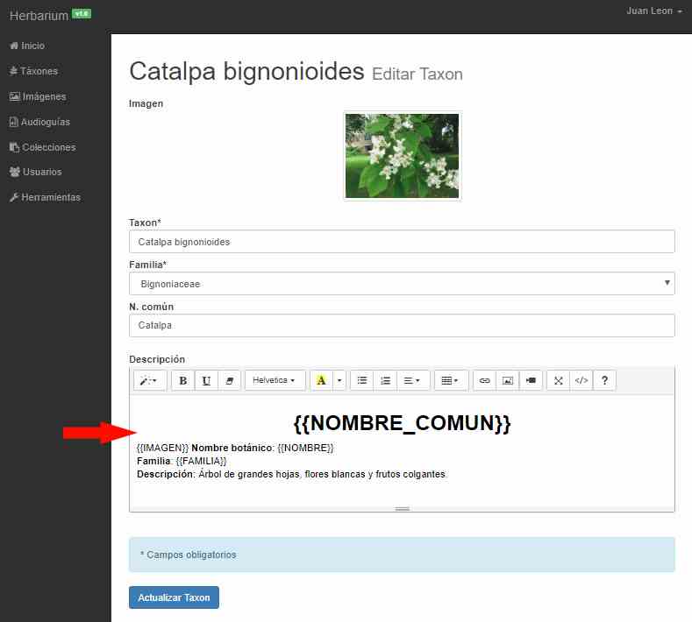Click the insert link icon
The height and width of the screenshot is (622, 692).
point(484,380)
